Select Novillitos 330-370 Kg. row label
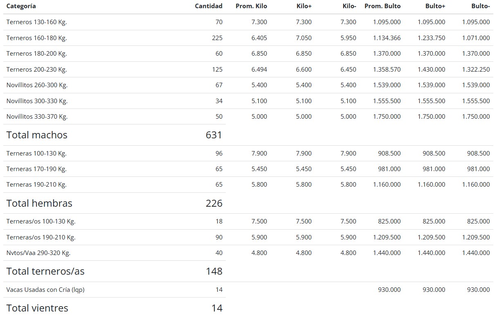The height and width of the screenshot is (316, 497). [x=37, y=117]
